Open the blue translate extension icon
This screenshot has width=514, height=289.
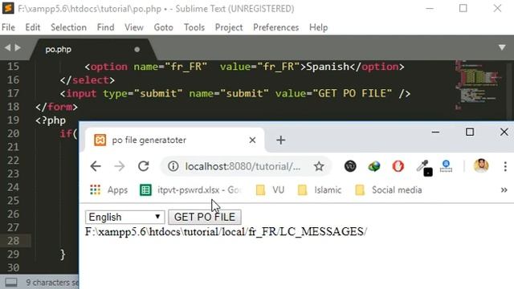447,166
